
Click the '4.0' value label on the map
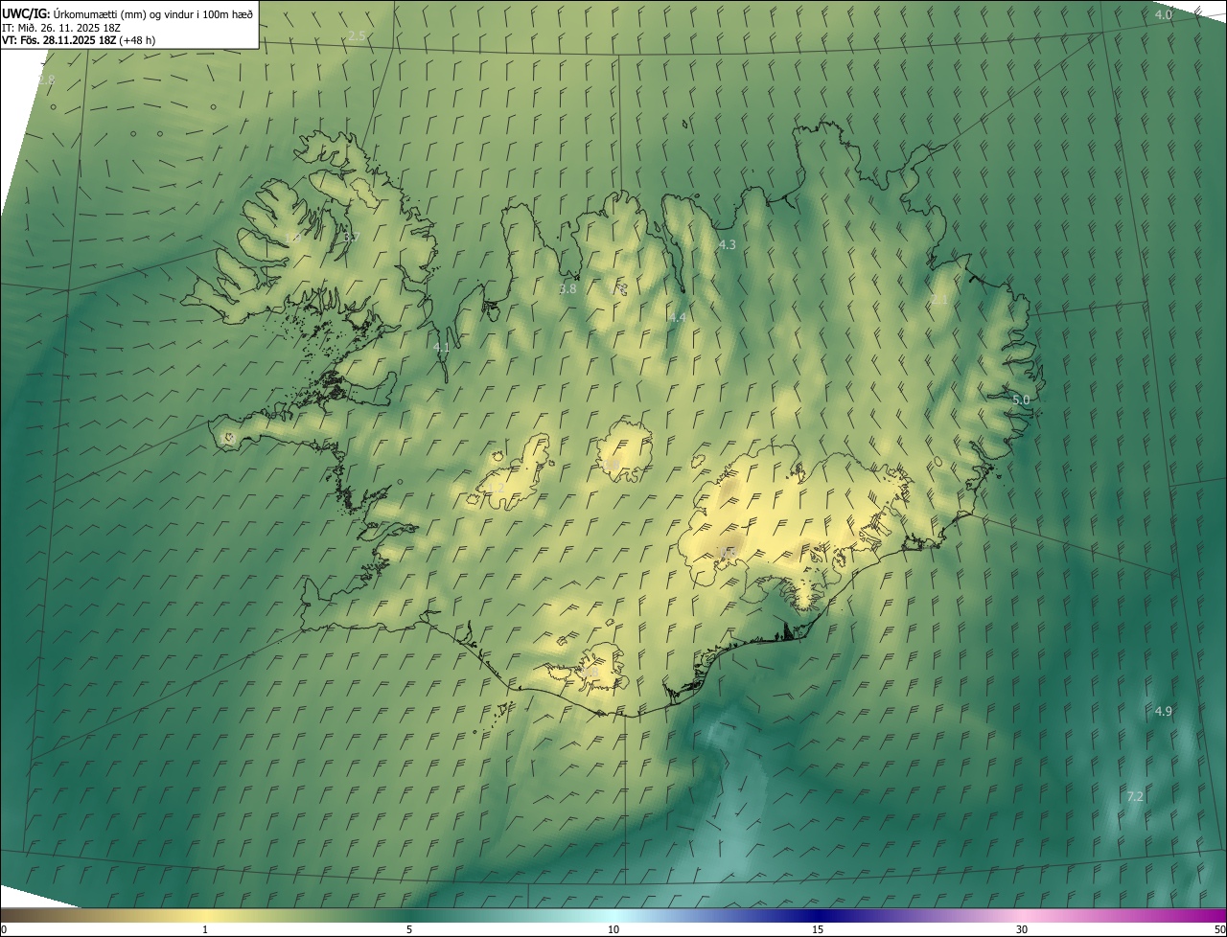[1163, 15]
